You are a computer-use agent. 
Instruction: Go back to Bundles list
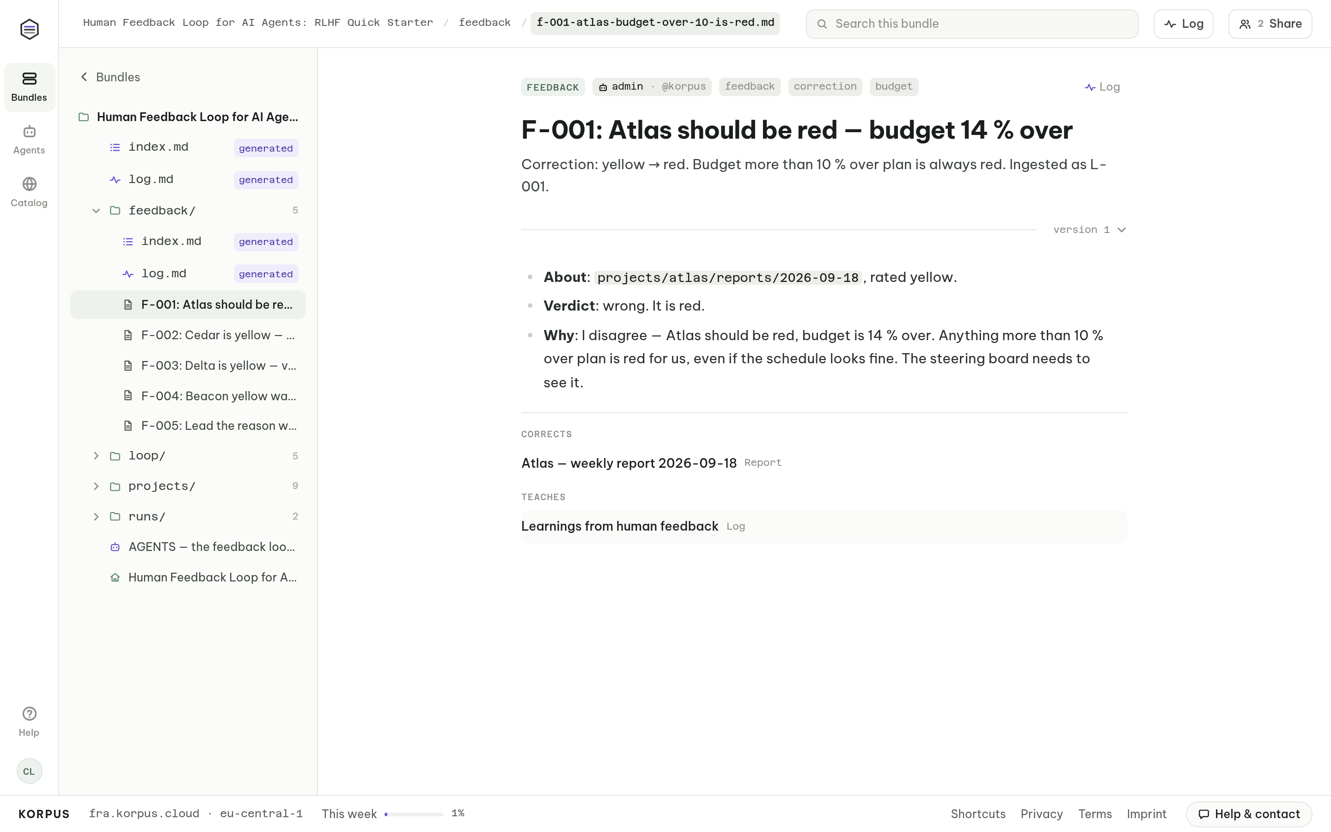(x=110, y=77)
